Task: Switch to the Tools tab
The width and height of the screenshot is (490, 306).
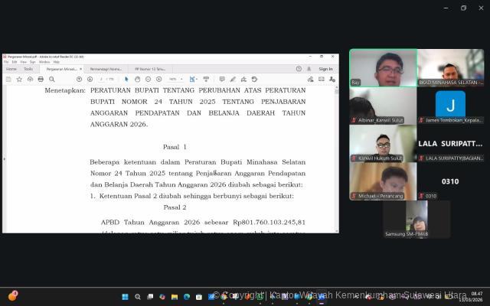Action: (28, 69)
